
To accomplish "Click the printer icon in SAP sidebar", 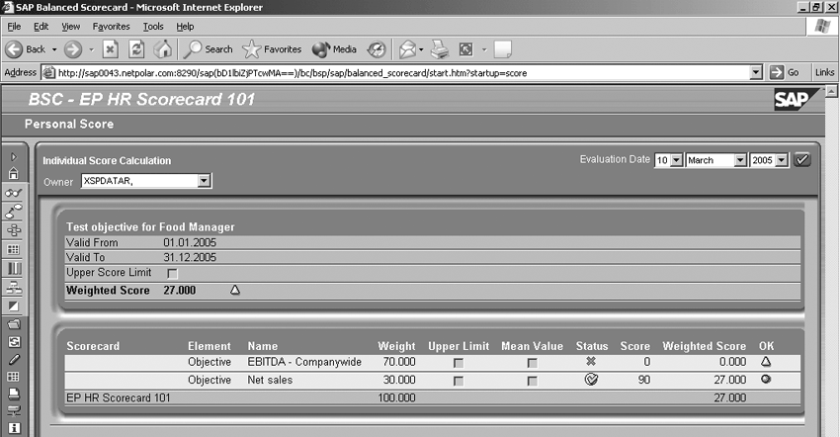I will [x=14, y=393].
